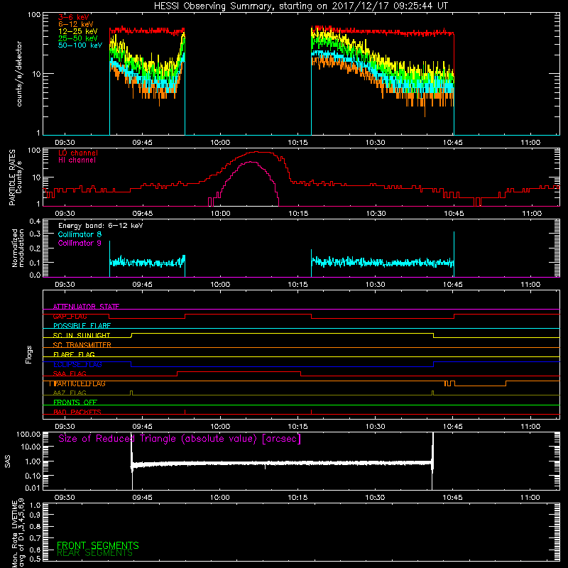
Task: Select the cyan 50-100 keV legend label
Action: tap(80, 45)
